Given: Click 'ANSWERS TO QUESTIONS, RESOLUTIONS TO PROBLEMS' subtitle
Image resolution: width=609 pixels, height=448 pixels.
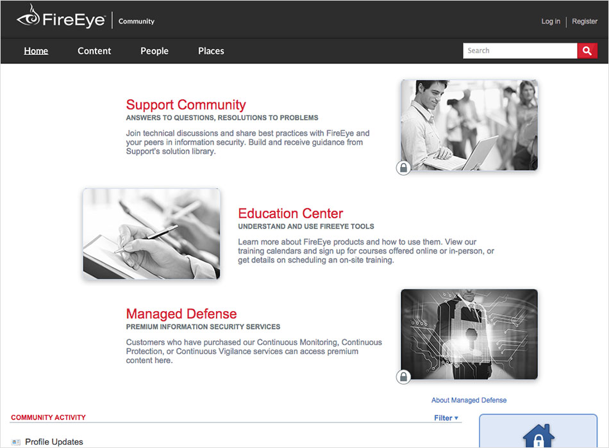Looking at the screenshot, I should coord(222,118).
